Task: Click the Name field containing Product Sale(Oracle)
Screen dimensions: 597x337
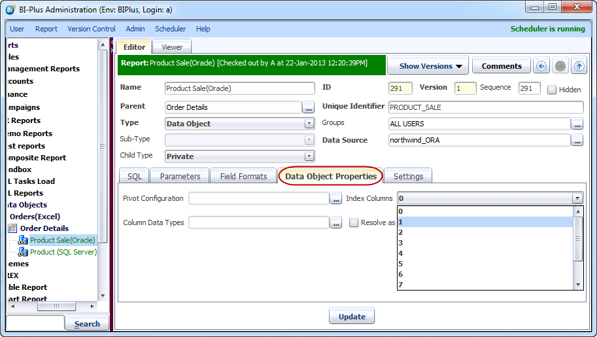Action: tap(231, 88)
